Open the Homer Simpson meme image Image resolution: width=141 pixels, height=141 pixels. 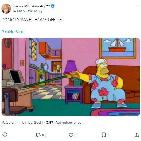coord(71,77)
